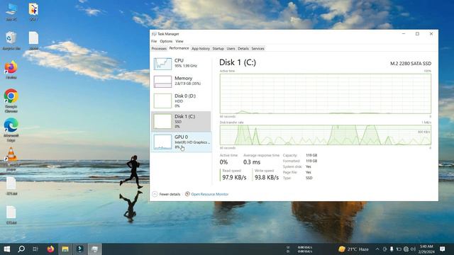
Task: Select Disk 0 (D:) HDD entry
Action: (x=182, y=101)
